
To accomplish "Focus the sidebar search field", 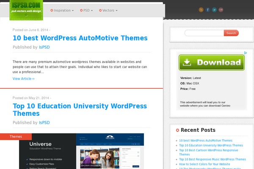I will pos(204,33).
